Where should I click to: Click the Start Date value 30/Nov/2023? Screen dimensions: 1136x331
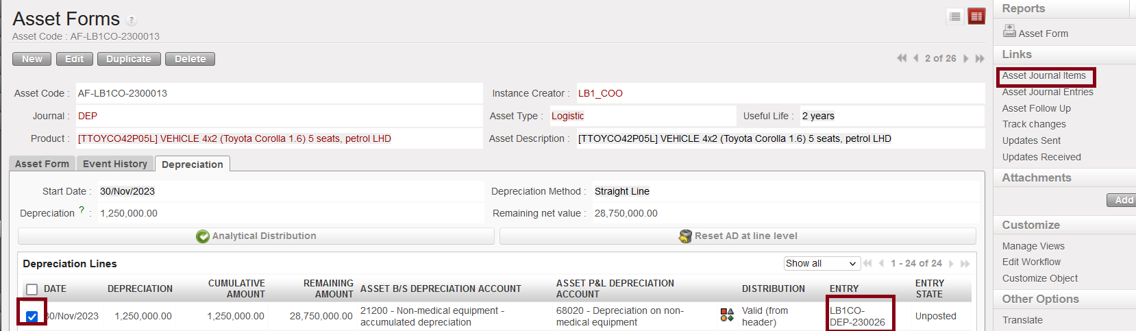click(127, 191)
